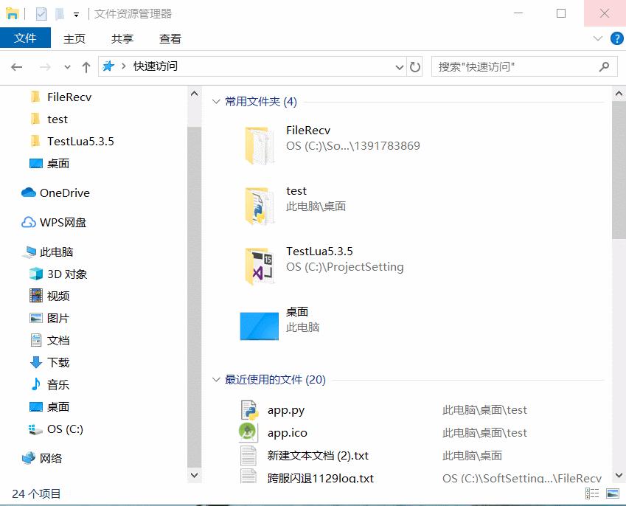Viewport: 626px width, 506px height.
Task: Expand the ribbon with the chevron
Action: click(x=598, y=39)
